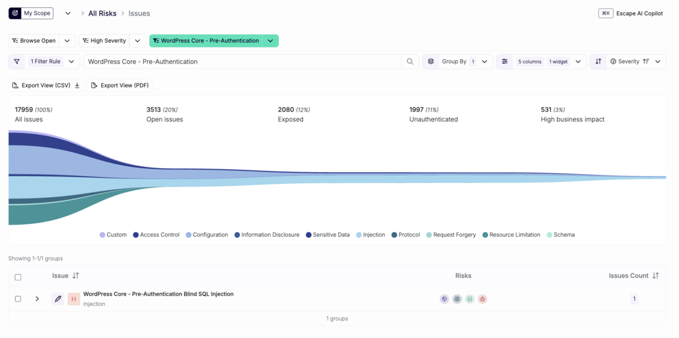Image resolution: width=679 pixels, height=338 pixels.
Task: Toggle the Request Forgery legend entry
Action: [x=451, y=235]
